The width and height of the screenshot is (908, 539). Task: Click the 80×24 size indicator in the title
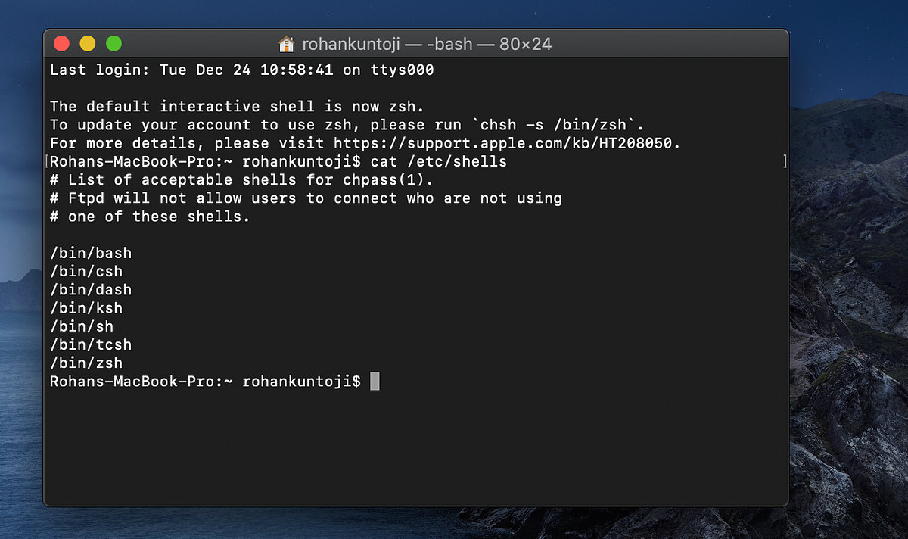point(524,44)
